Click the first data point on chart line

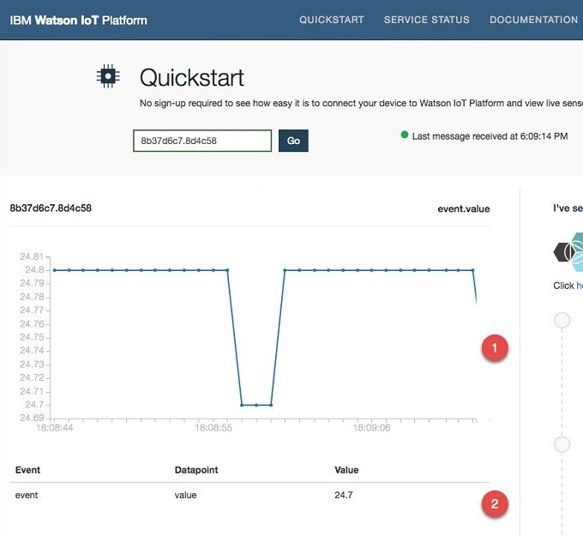pos(55,270)
